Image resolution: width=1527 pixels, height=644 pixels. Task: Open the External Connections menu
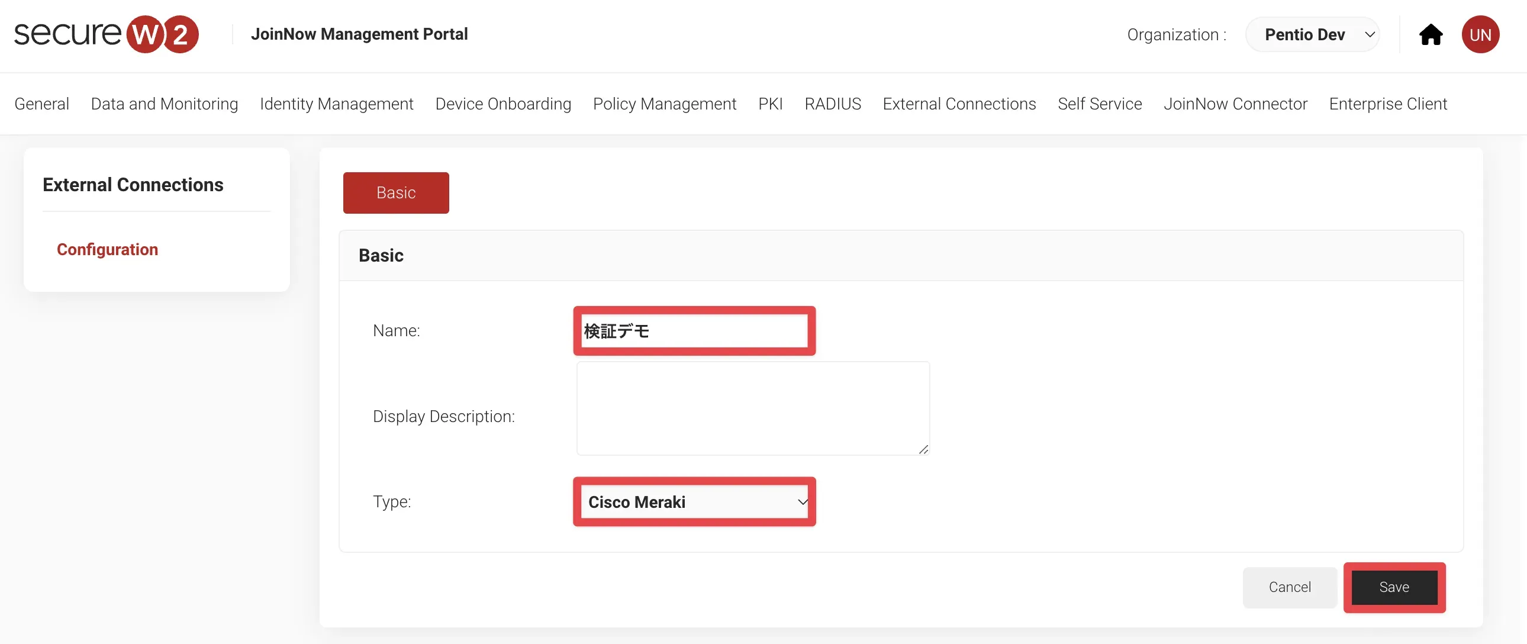[959, 104]
